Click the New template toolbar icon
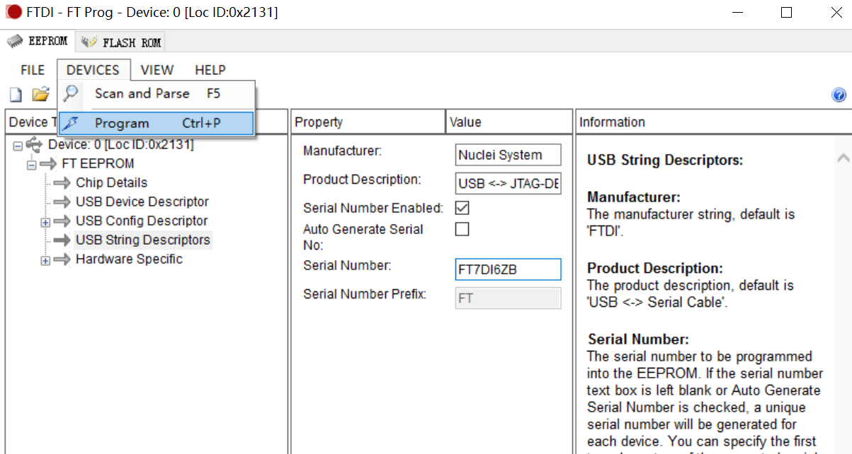Image resolution: width=852 pixels, height=454 pixels. [x=16, y=95]
